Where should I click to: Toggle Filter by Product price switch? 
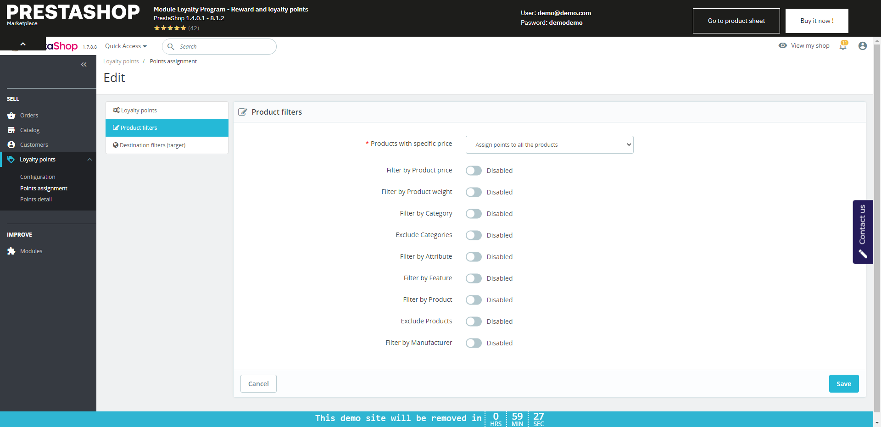click(x=474, y=171)
